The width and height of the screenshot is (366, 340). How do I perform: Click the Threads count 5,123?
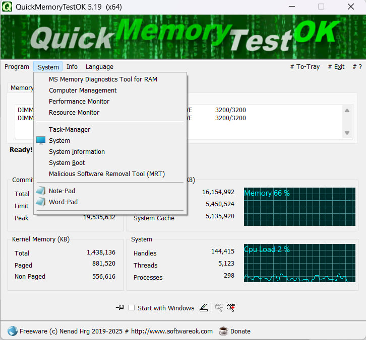pos(226,264)
